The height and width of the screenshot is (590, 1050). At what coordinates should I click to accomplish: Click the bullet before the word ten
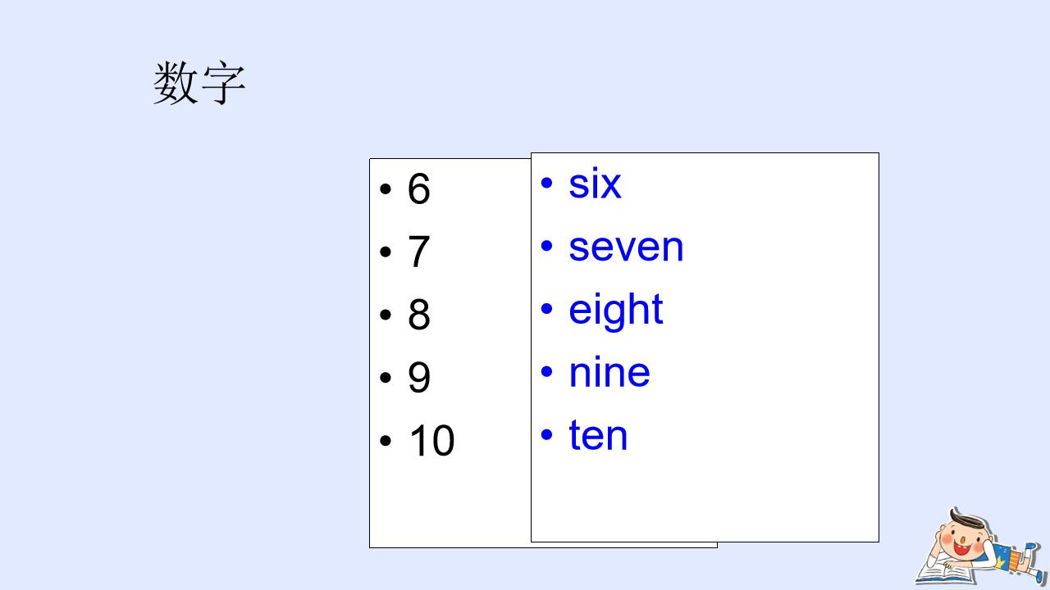coord(547,436)
